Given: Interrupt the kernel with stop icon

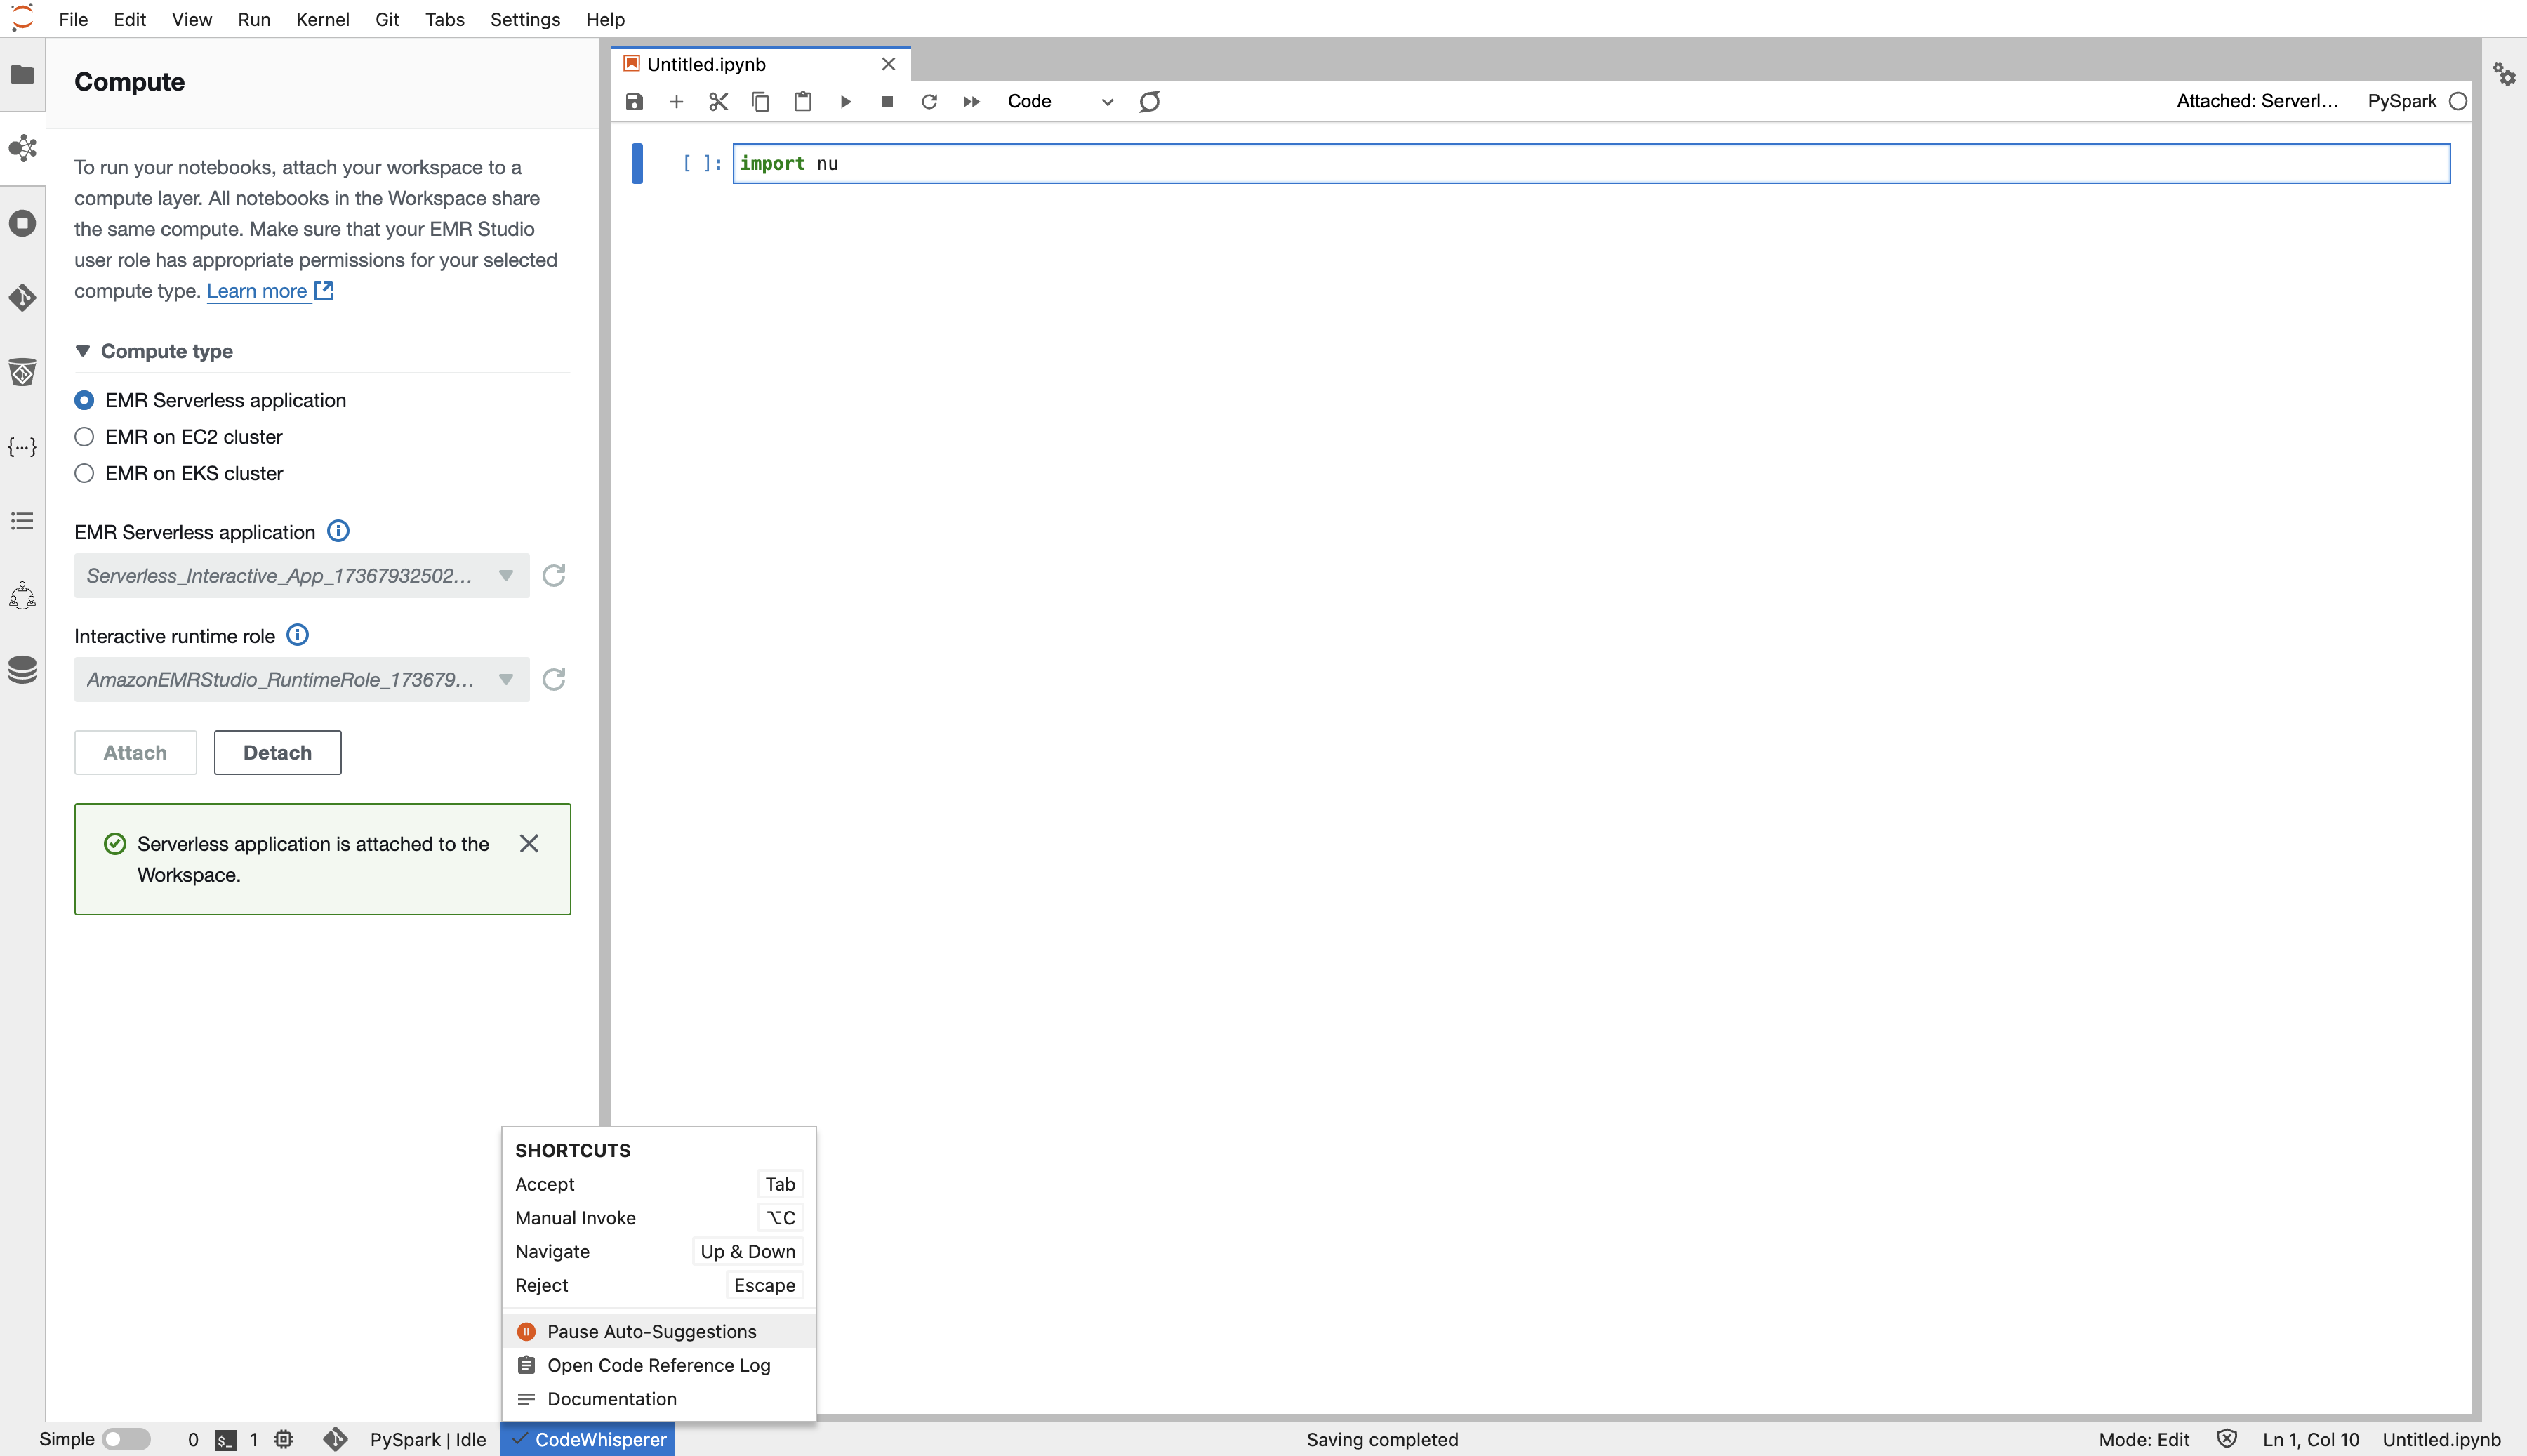Looking at the screenshot, I should pos(887,101).
